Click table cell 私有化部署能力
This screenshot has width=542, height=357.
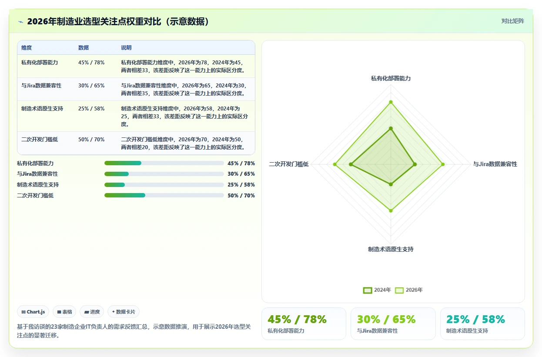tap(40, 63)
